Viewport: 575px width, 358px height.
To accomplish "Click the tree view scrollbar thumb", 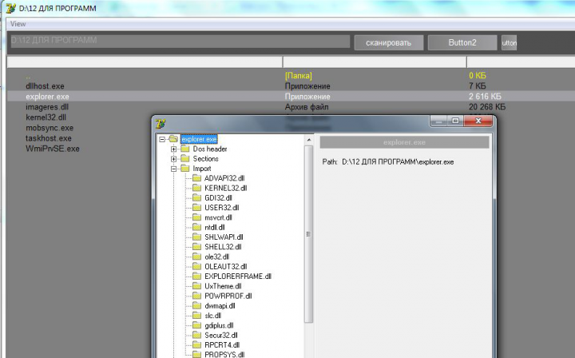I will click(309, 234).
